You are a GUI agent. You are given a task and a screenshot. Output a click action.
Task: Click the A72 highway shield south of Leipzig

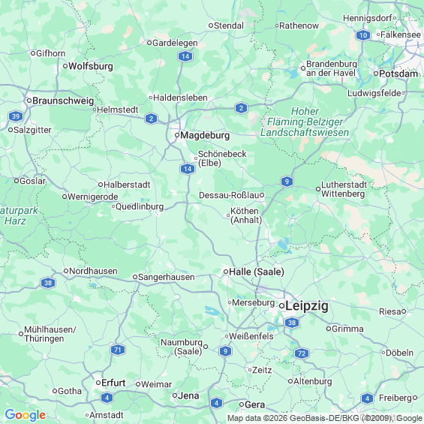point(302,353)
